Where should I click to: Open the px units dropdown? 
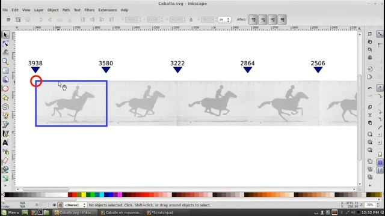224,20
